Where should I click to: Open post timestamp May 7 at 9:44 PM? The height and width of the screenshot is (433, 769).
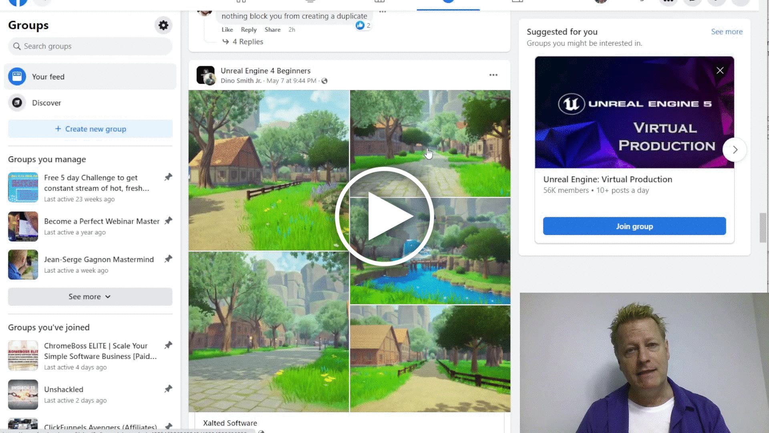(292, 81)
